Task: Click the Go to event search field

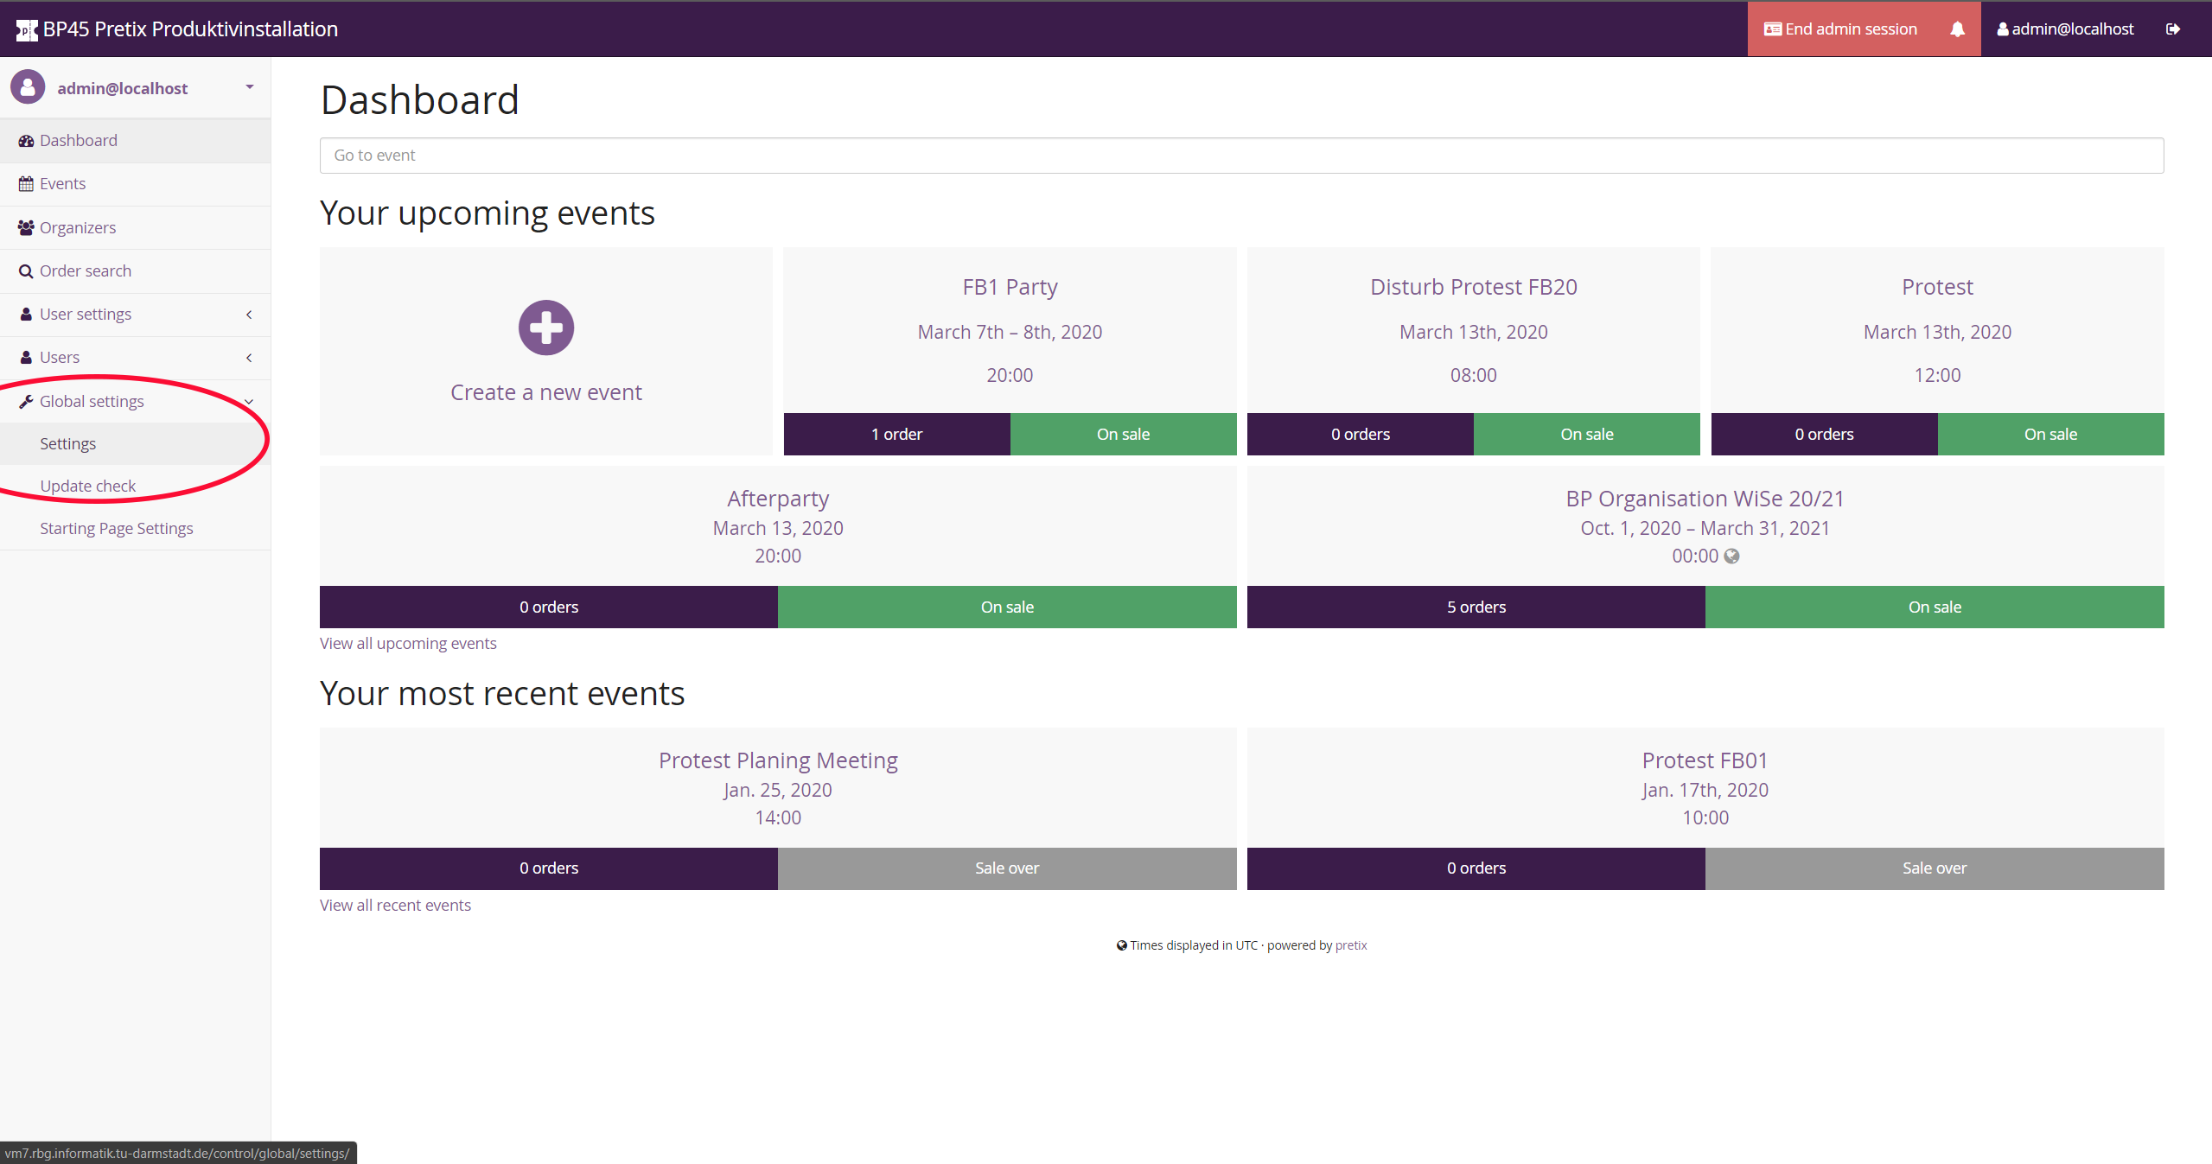Action: (x=1240, y=156)
